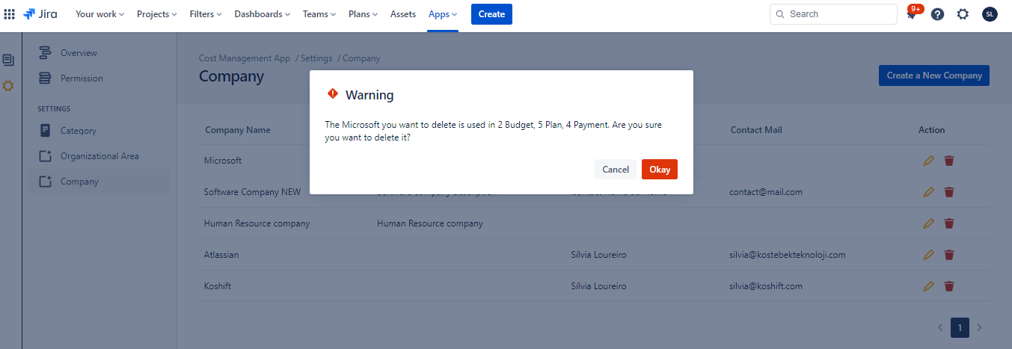The height and width of the screenshot is (349, 1012).
Task: Click the Atlassian company name cell
Action: [221, 255]
